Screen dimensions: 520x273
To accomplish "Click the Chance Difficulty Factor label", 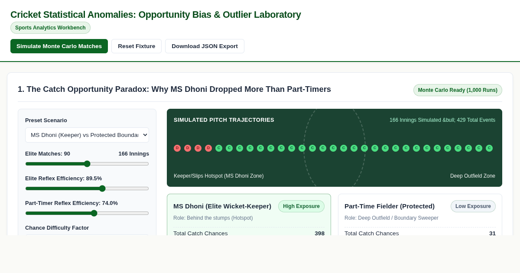I will (57, 228).
